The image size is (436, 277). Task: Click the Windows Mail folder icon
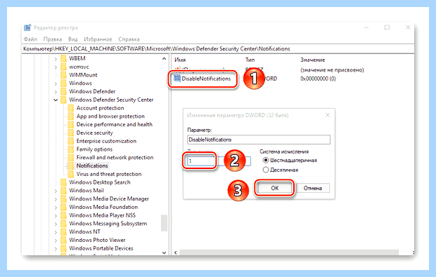coord(63,191)
